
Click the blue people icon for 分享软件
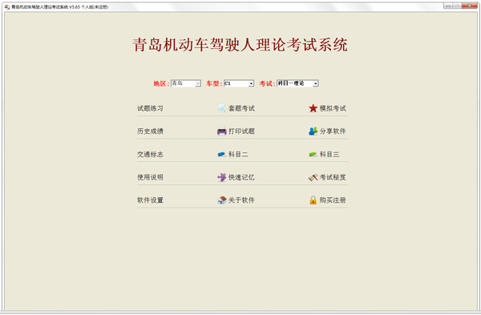coord(313,131)
